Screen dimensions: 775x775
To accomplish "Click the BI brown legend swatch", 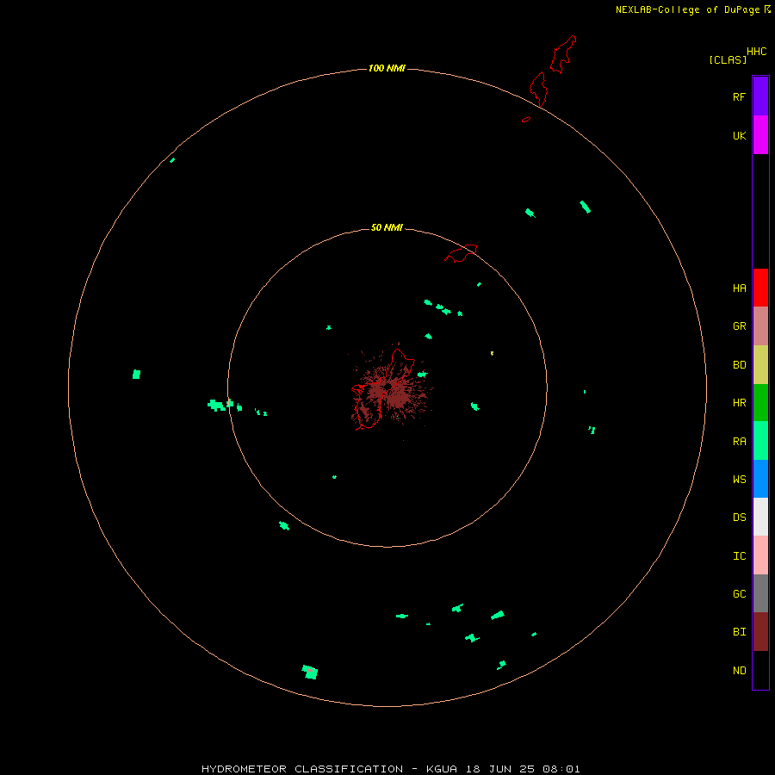I will [x=760, y=632].
